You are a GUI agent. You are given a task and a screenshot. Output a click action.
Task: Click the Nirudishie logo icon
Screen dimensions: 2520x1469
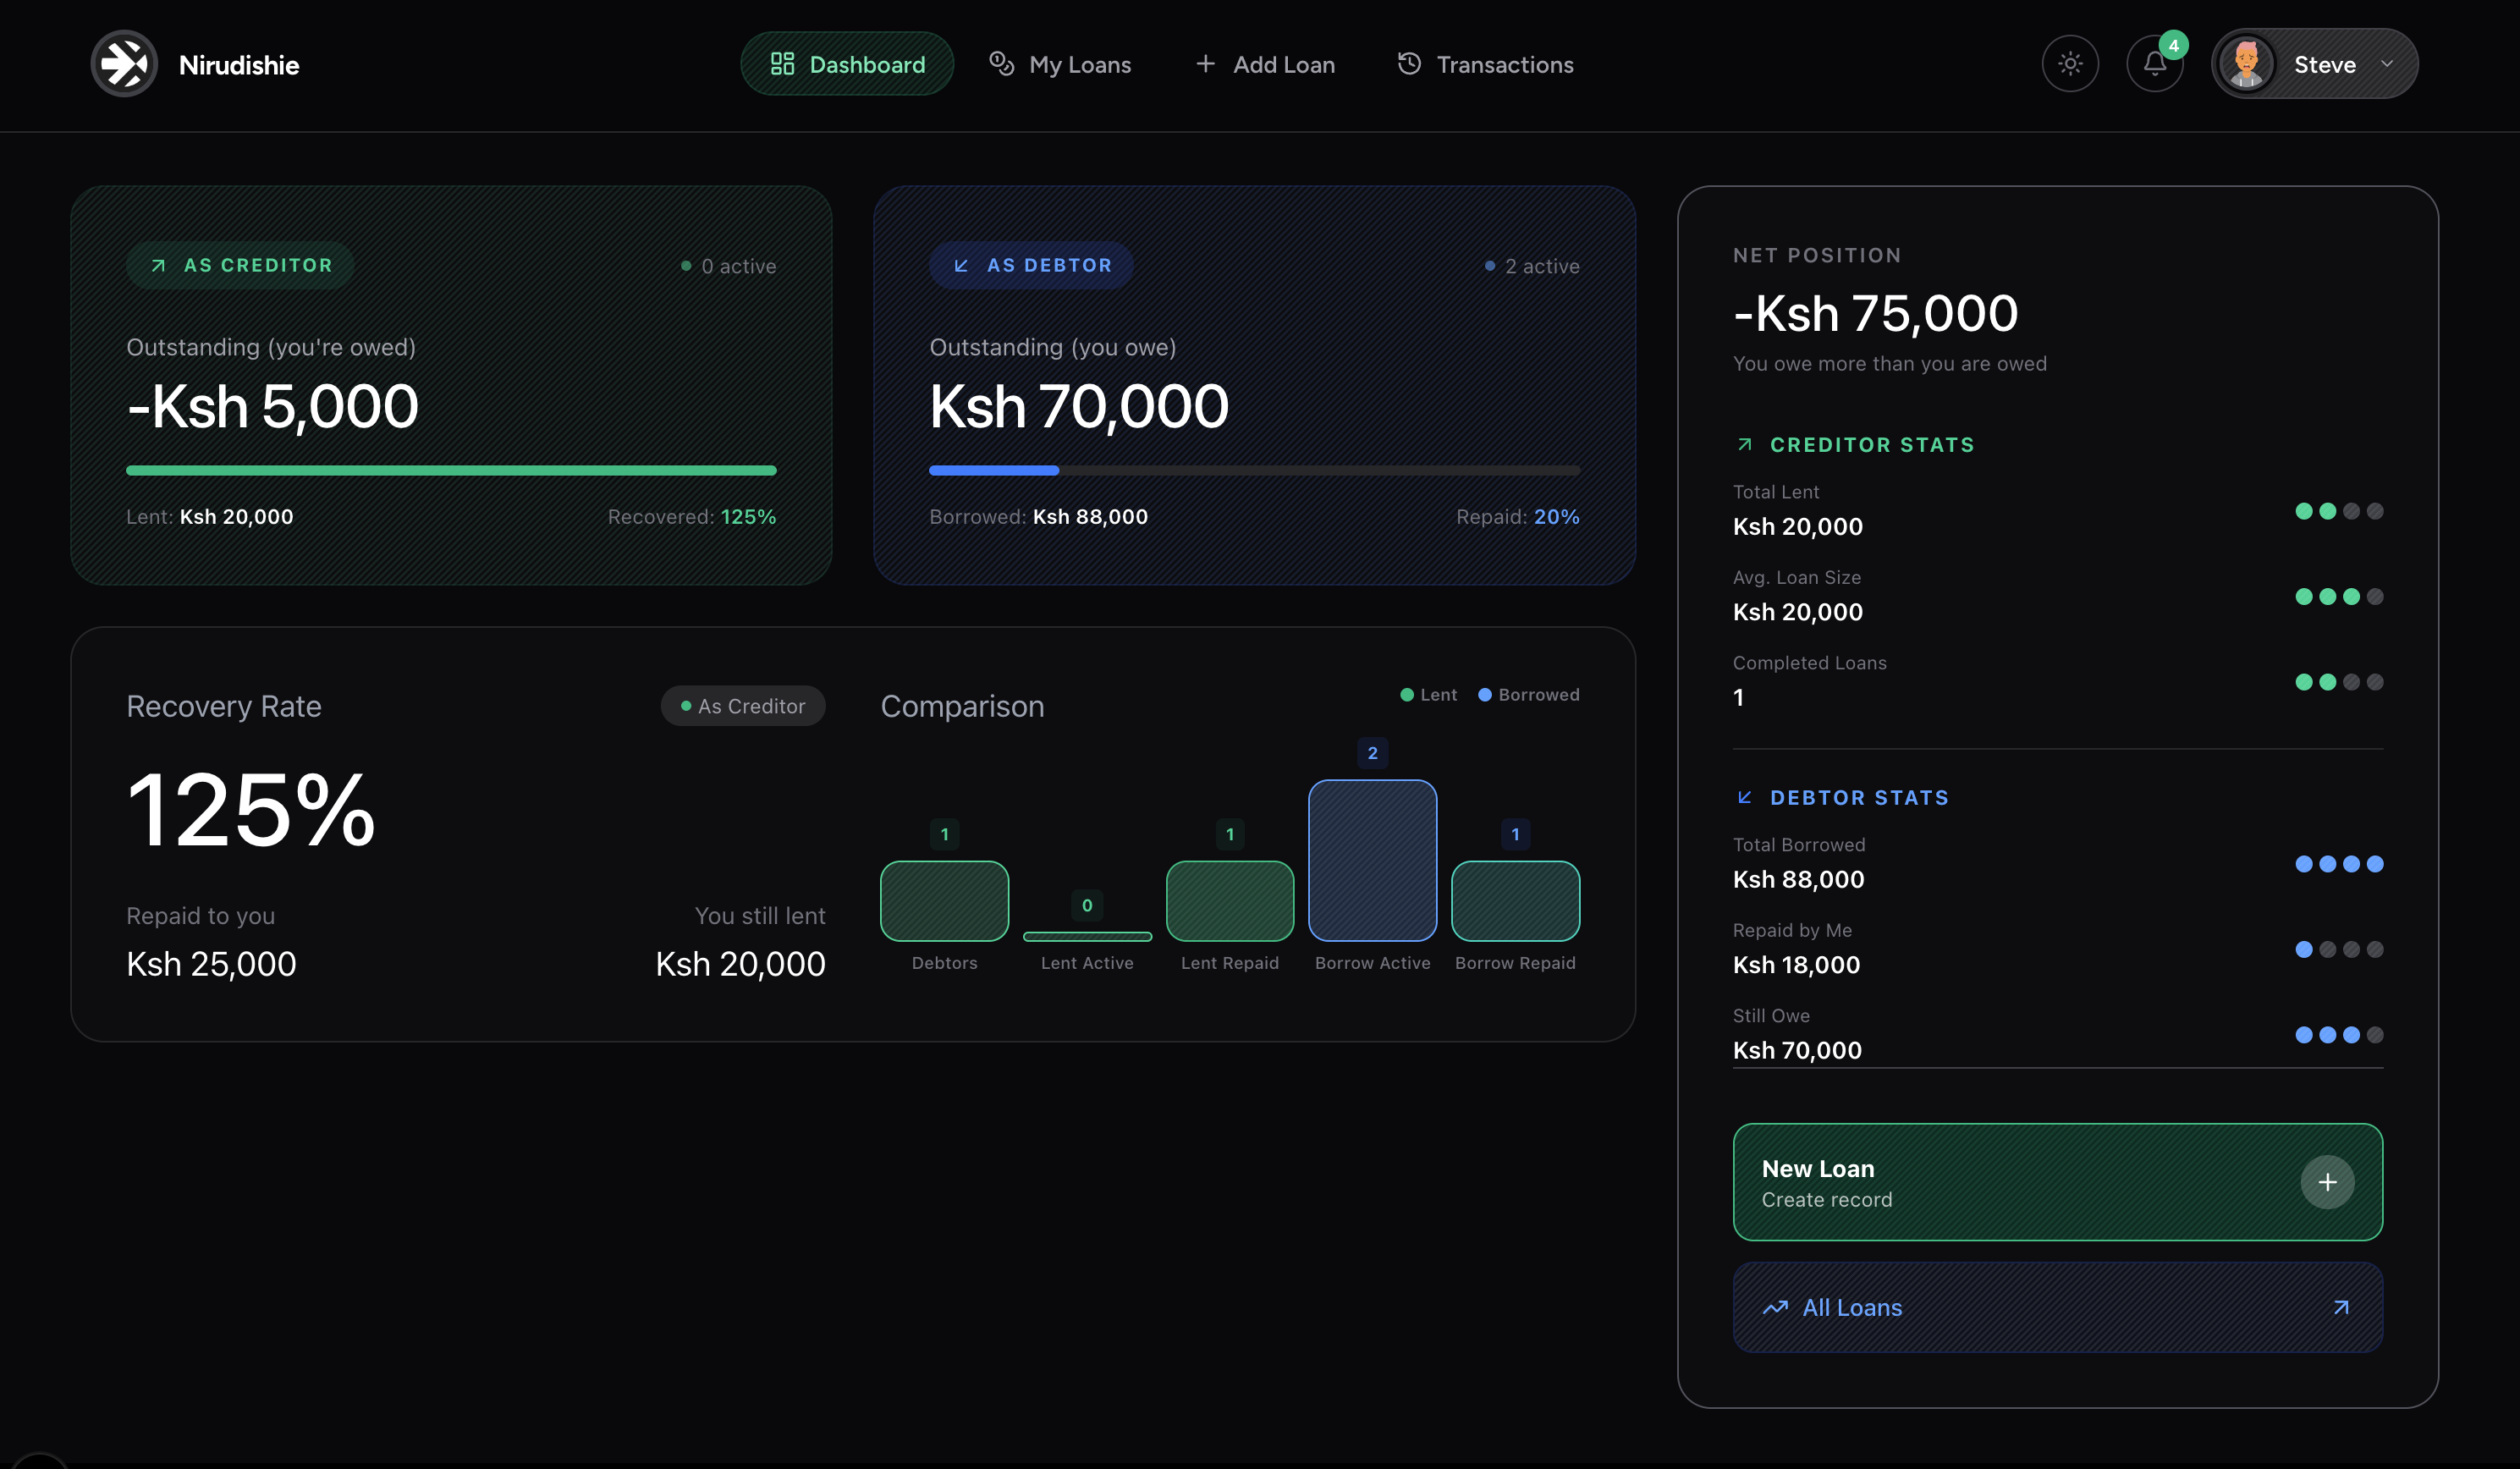[x=124, y=64]
